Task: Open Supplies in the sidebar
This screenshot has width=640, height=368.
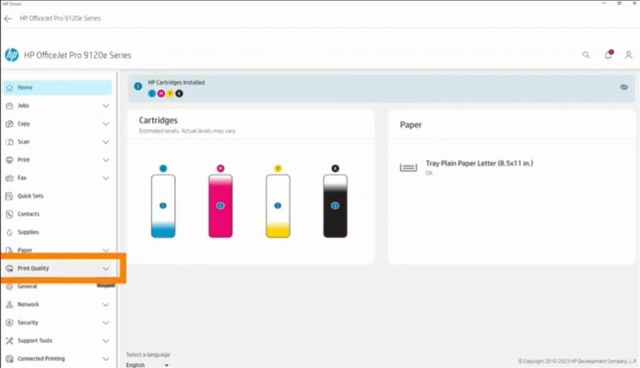Action: (57, 232)
